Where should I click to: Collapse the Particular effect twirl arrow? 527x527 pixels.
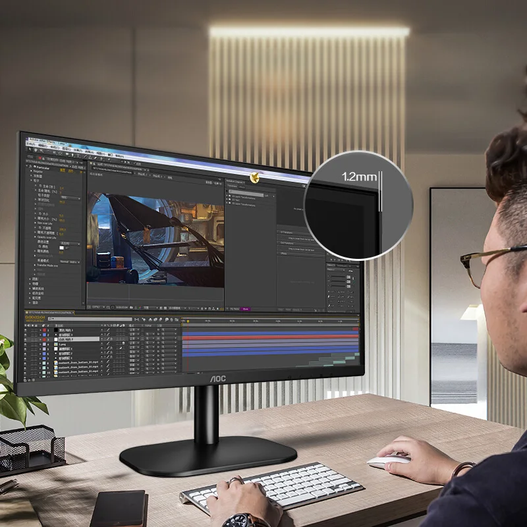tap(27, 166)
